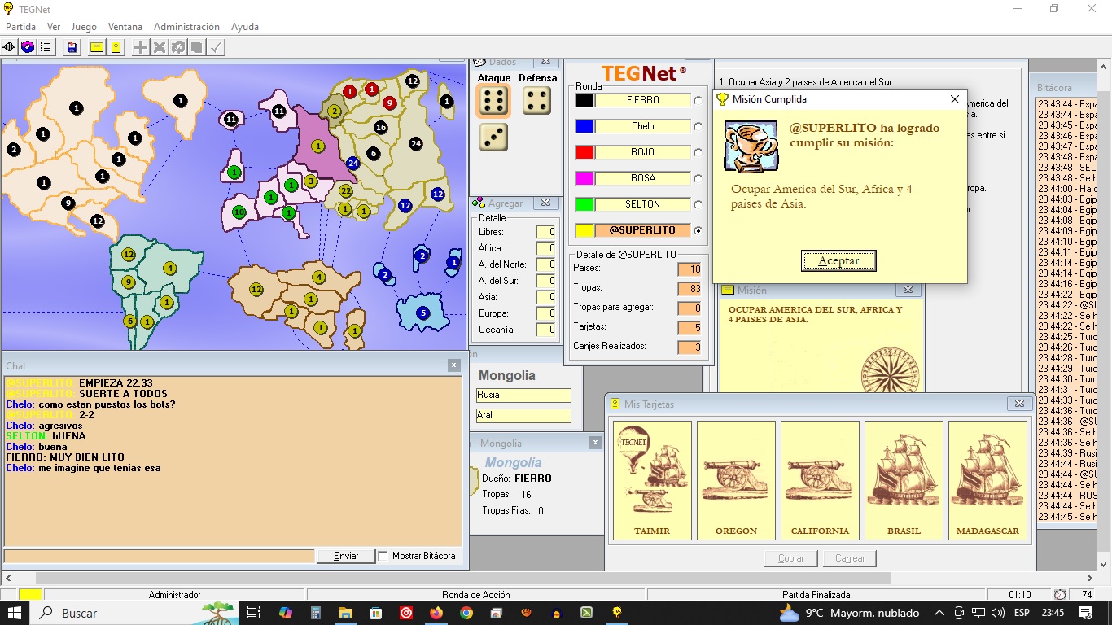
Task: Select the ROJO player radio button
Action: 698,152
